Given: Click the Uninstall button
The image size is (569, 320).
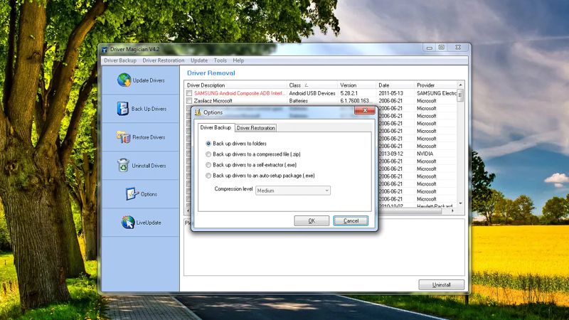Looking at the screenshot, I should [x=441, y=285].
